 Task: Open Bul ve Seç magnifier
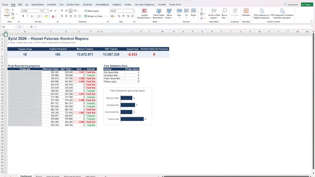225,13
